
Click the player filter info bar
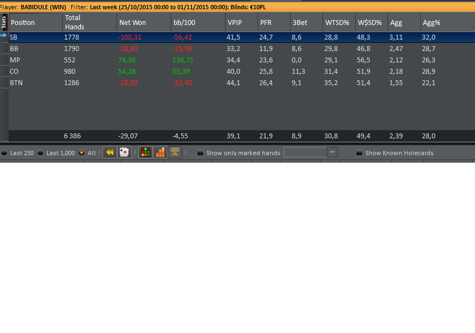point(237,7)
